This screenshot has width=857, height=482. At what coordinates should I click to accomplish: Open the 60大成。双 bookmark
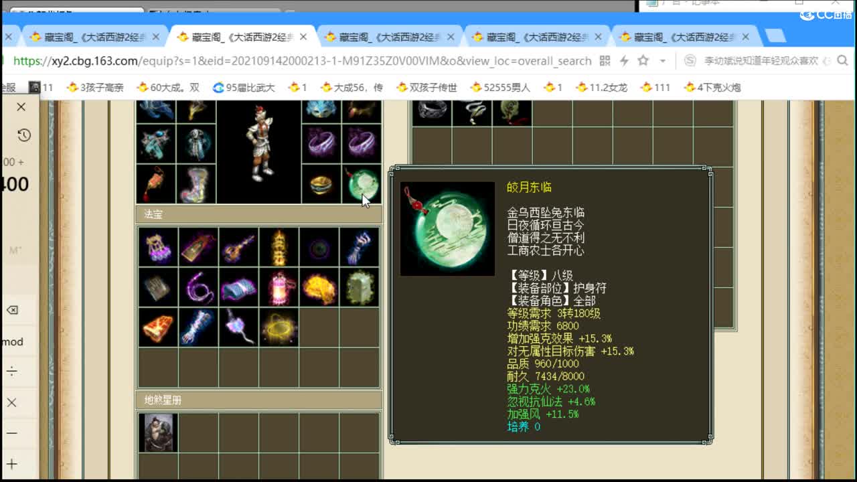pos(167,87)
